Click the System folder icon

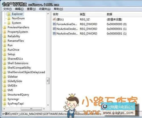point(9,23)
